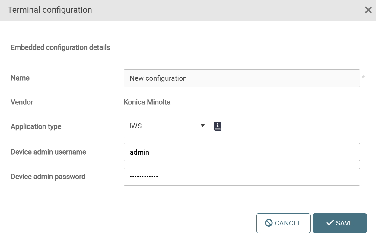Click the checkmark icon on Save
376x243 pixels.
(330, 223)
